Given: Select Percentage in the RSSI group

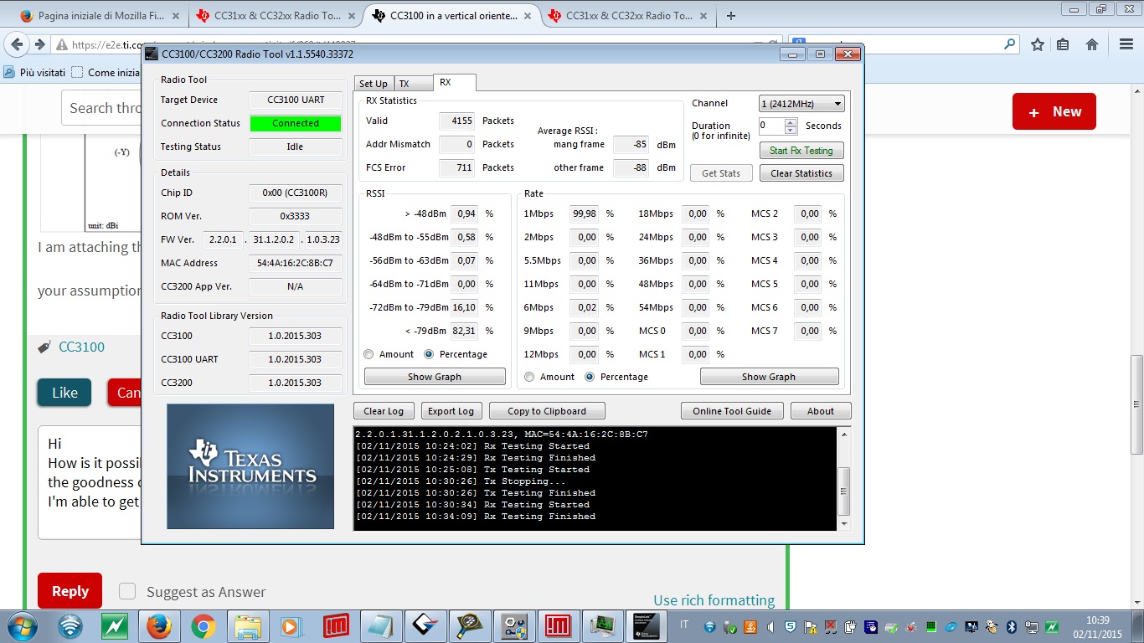Looking at the screenshot, I should [x=429, y=354].
